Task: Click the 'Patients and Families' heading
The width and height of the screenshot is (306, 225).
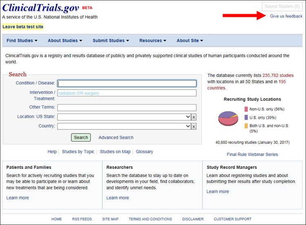Action: [x=29, y=167]
